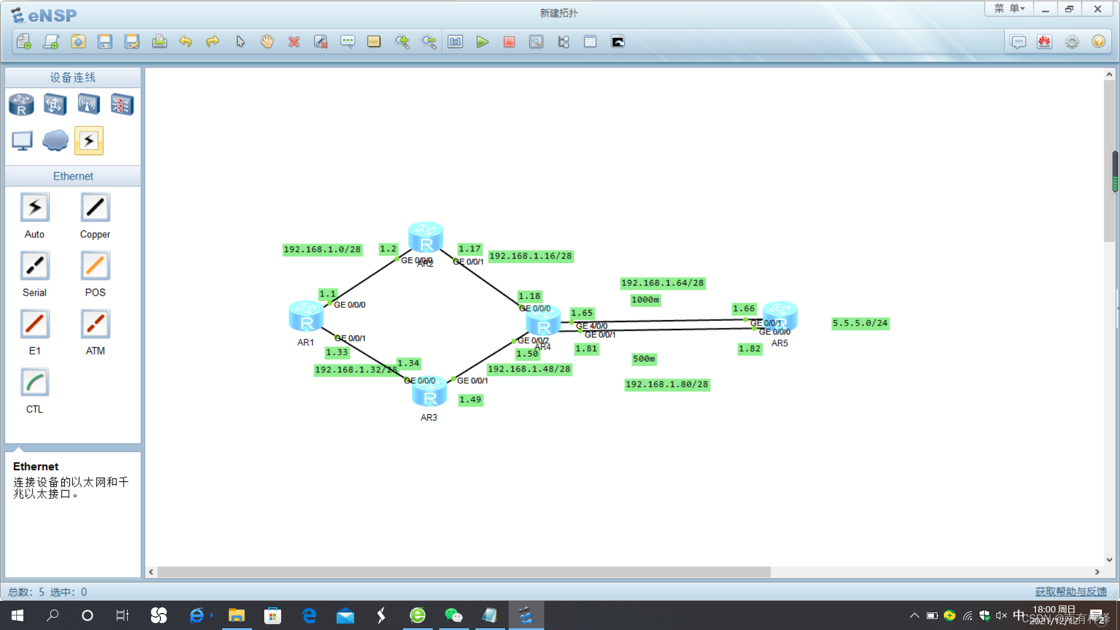Image resolution: width=1120 pixels, height=630 pixels.
Task: Click the 192.168.1.80/28 label
Action: pos(667,384)
